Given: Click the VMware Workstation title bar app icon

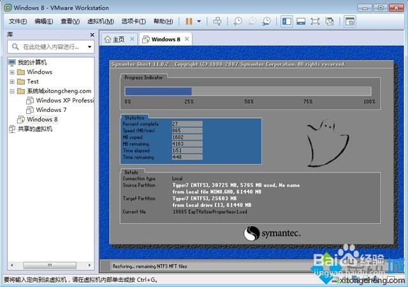Looking at the screenshot, I should (x=8, y=8).
